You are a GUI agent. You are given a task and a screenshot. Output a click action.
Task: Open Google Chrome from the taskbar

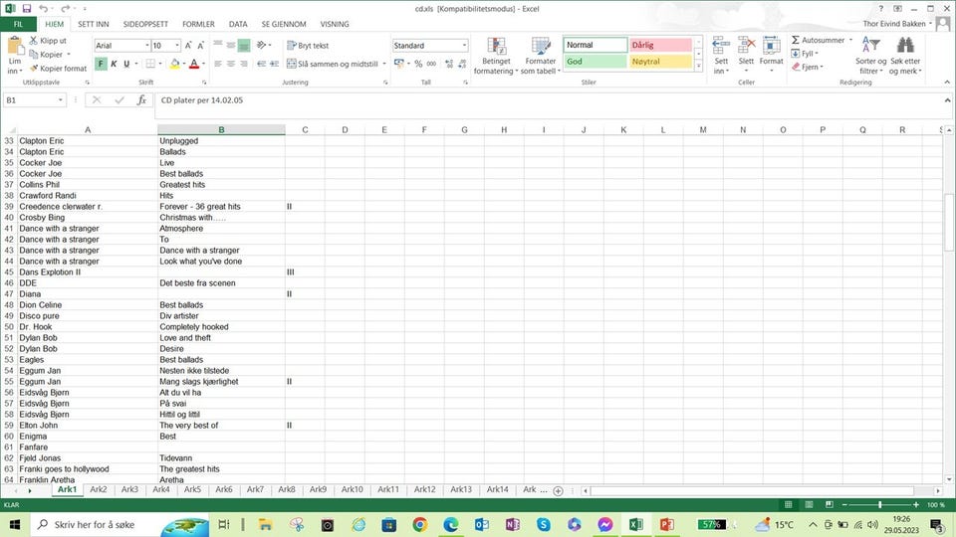click(x=419, y=524)
